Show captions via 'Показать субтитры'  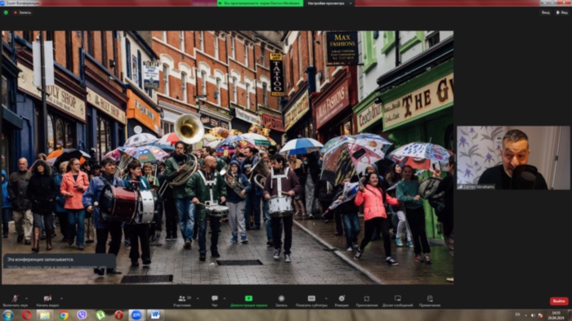[311, 301]
